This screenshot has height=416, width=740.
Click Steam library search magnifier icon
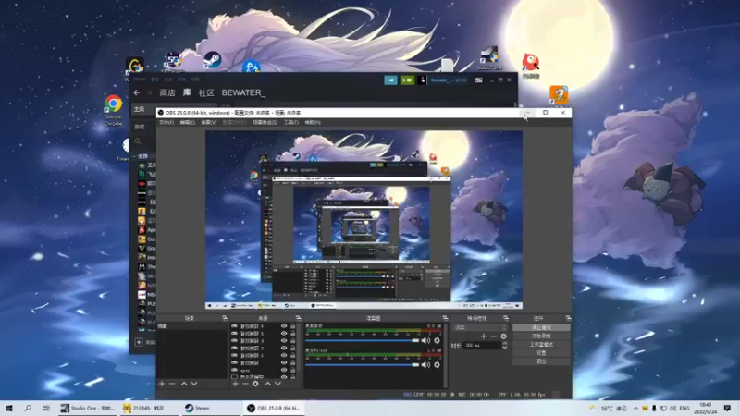(138, 141)
